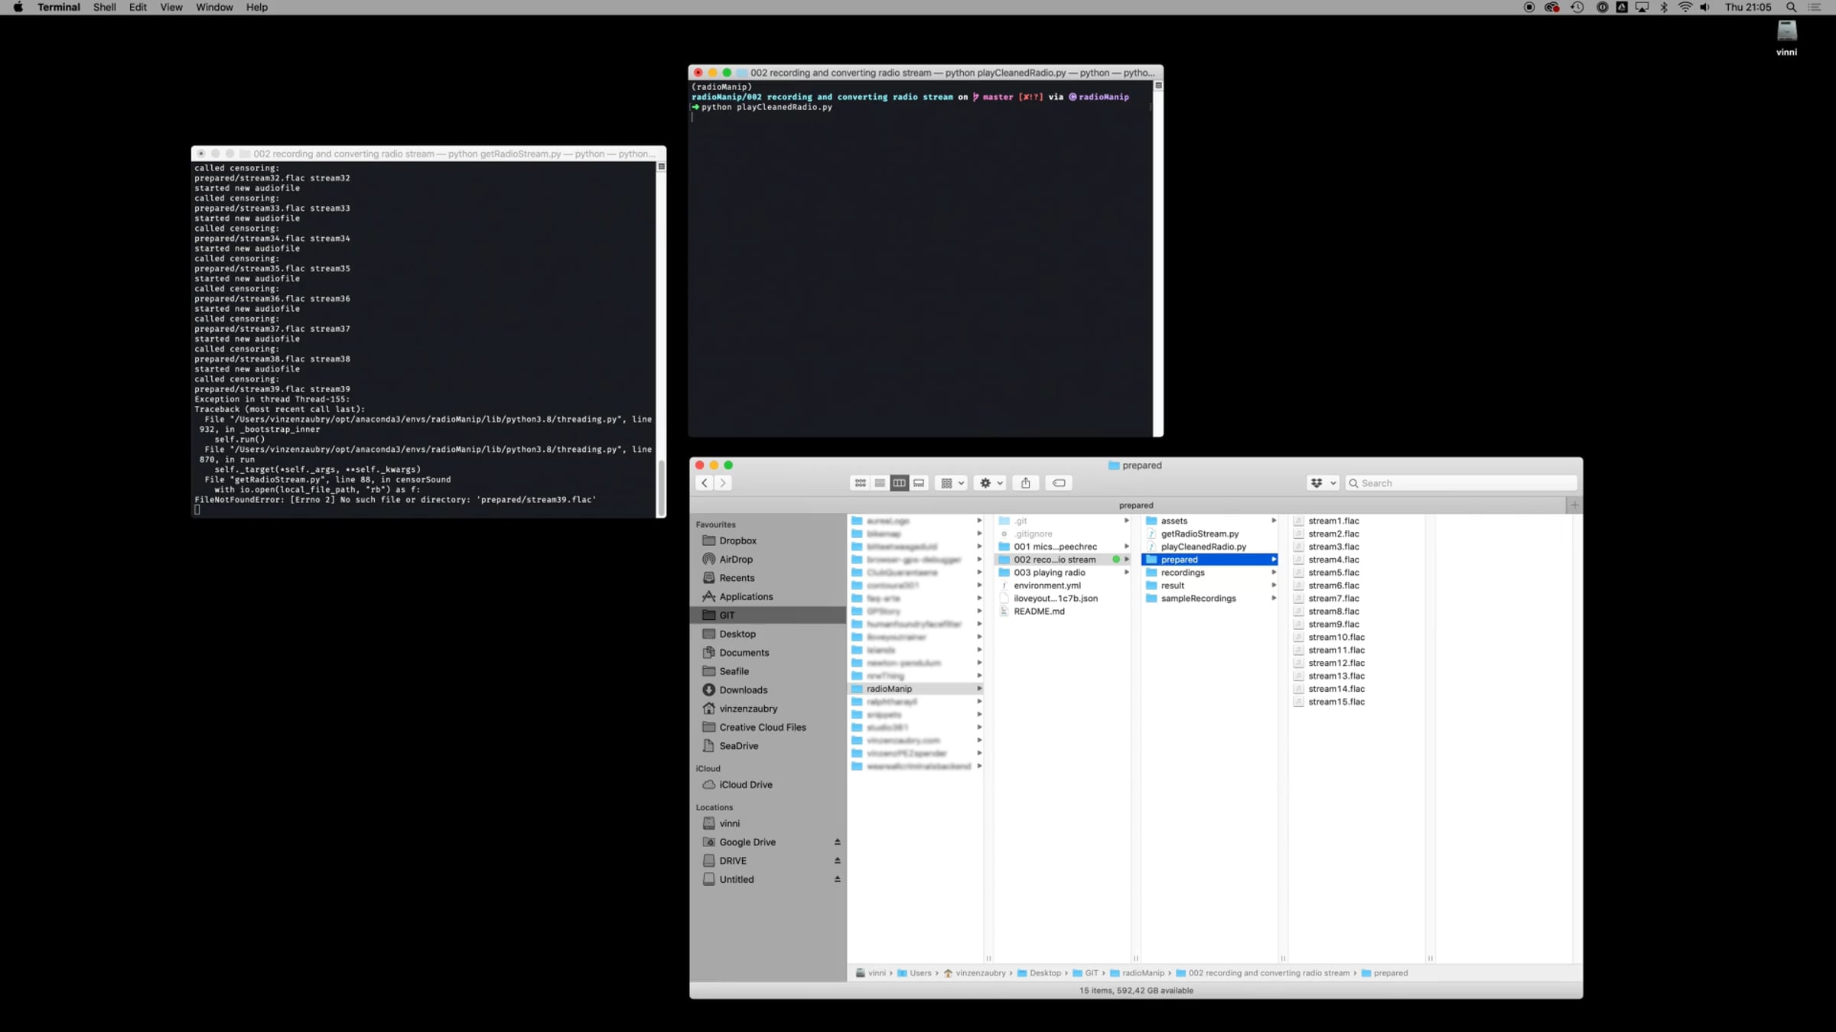Open Bluetooth menu bar icon

click(1664, 8)
